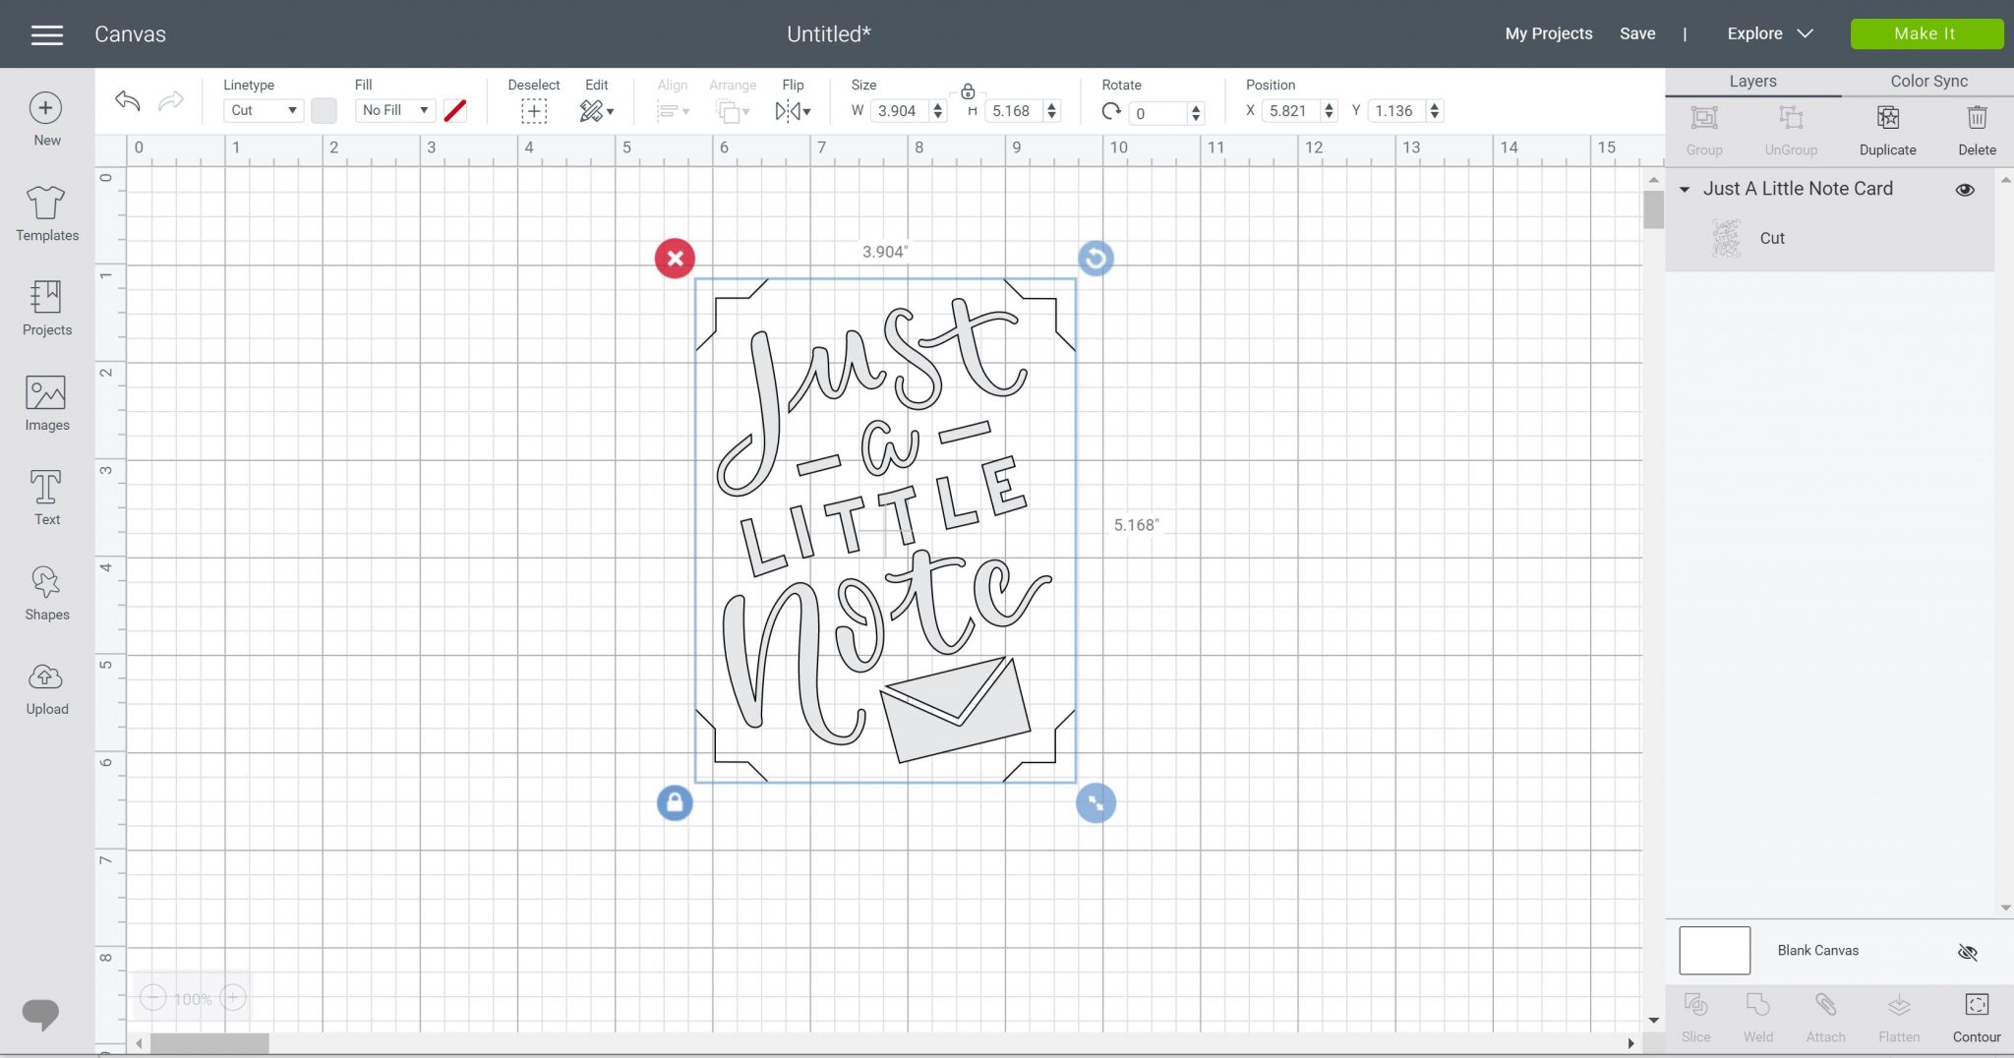Zoom in with the plus button

[x=233, y=998]
